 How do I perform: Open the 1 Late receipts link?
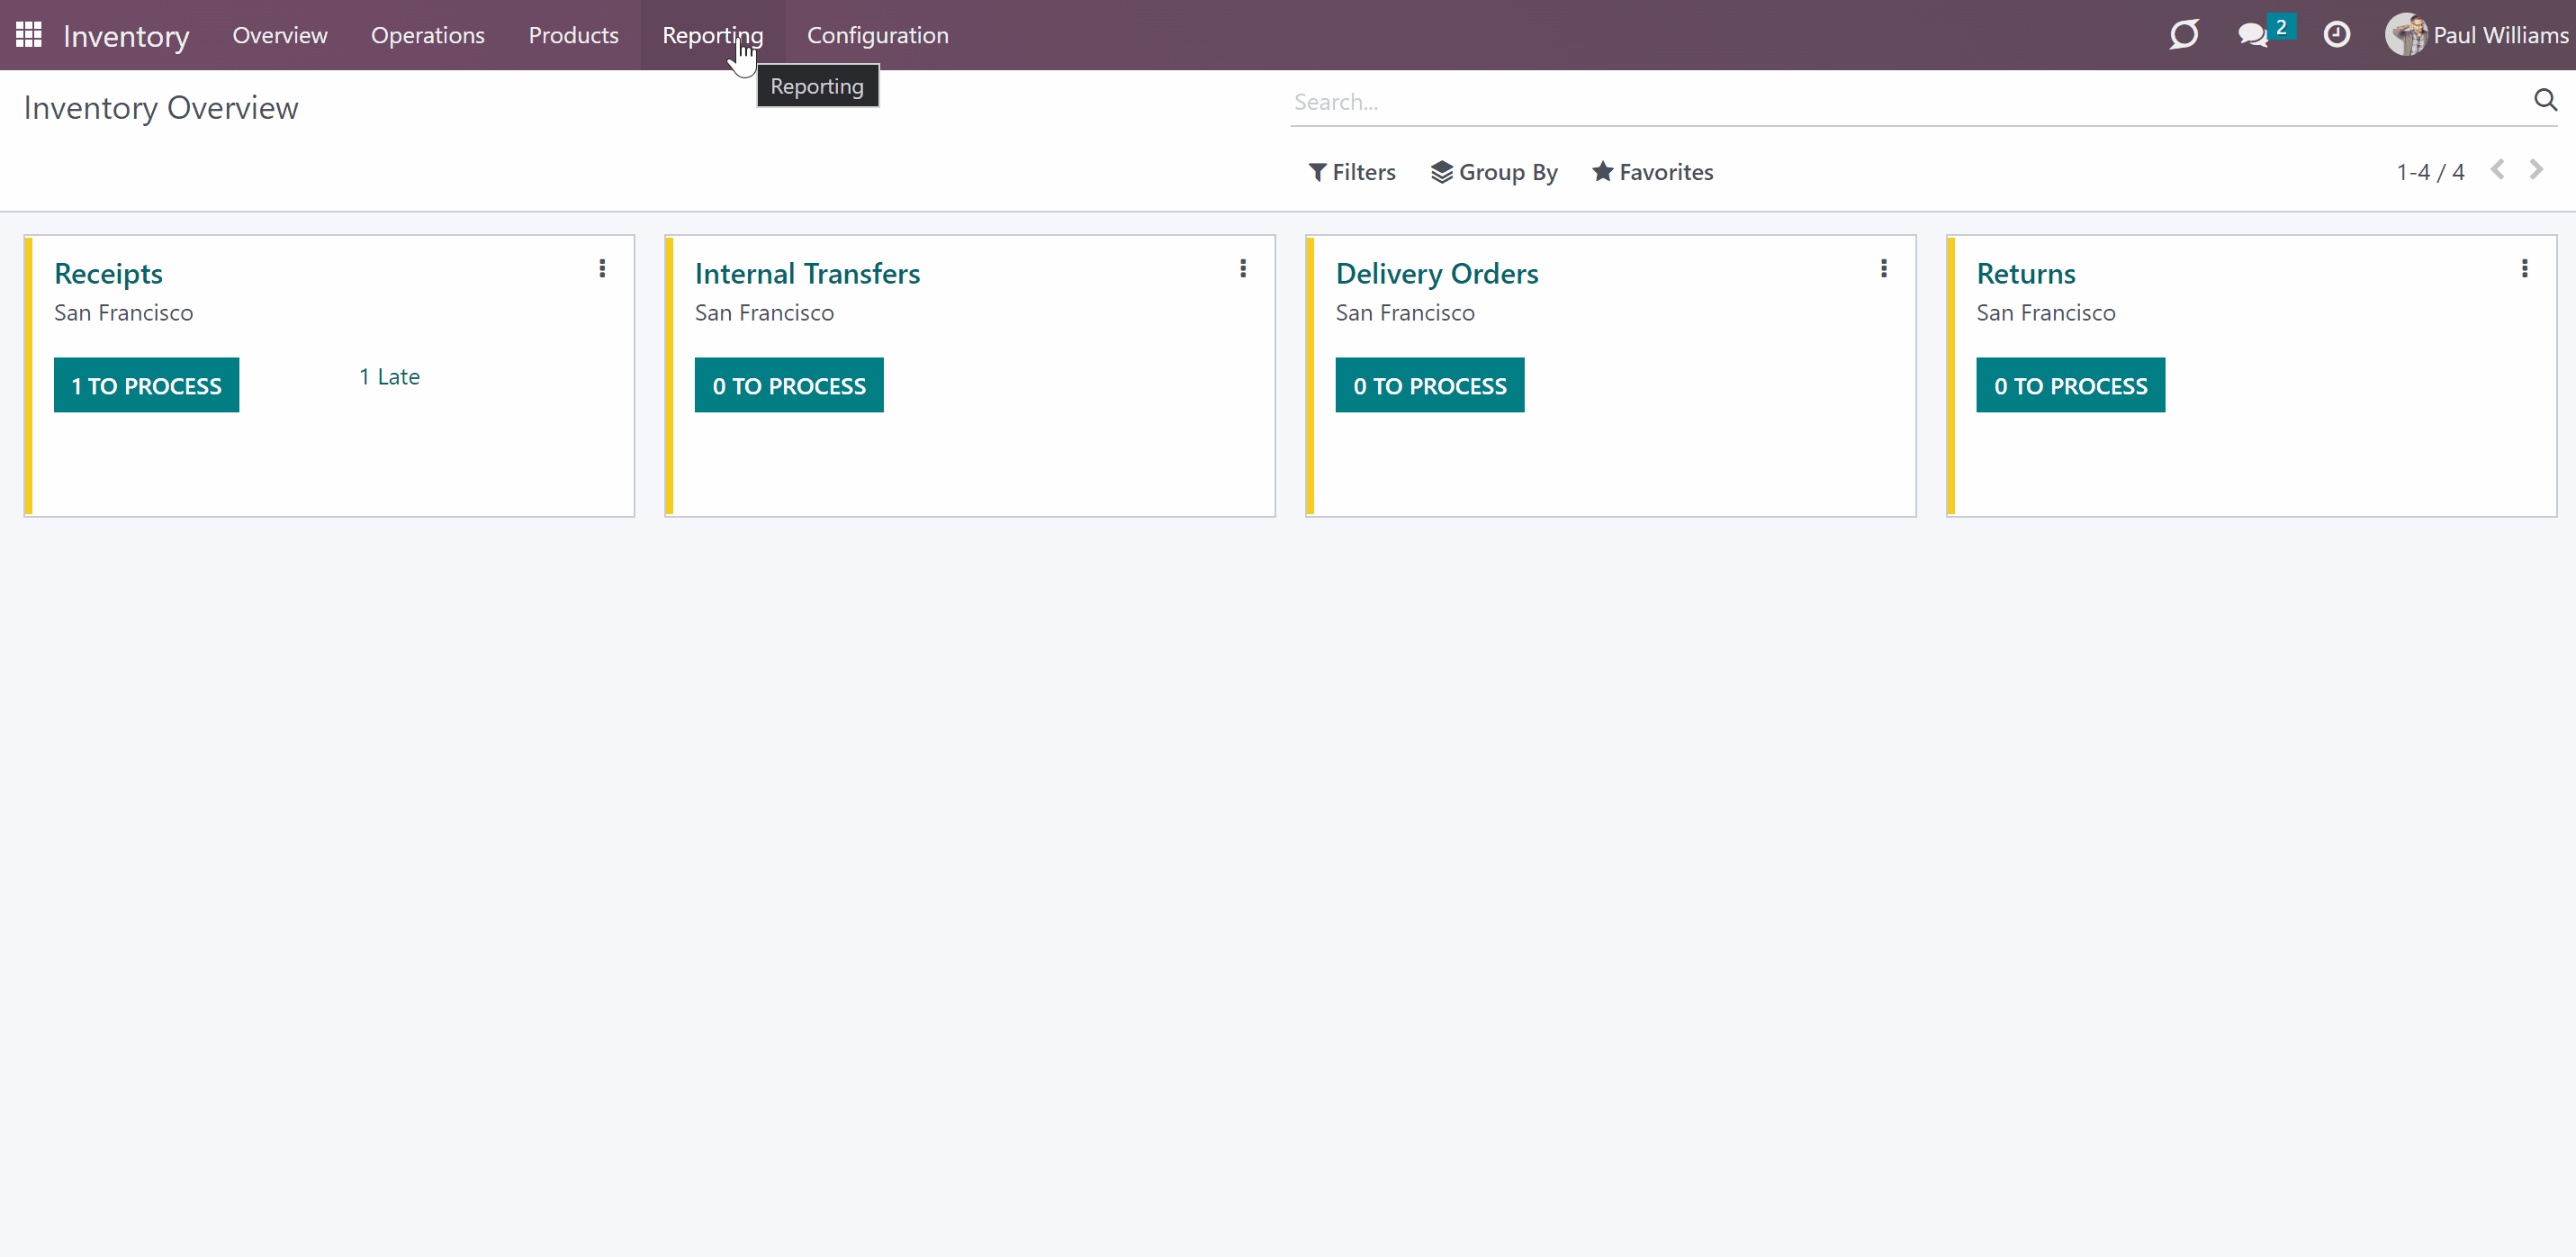point(390,377)
